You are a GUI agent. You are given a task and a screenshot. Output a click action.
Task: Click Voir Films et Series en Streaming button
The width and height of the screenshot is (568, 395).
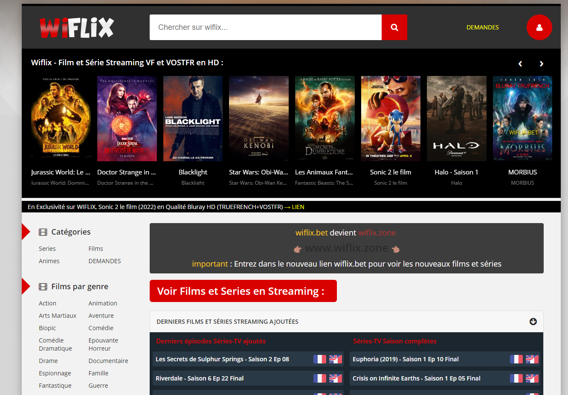[x=243, y=291]
